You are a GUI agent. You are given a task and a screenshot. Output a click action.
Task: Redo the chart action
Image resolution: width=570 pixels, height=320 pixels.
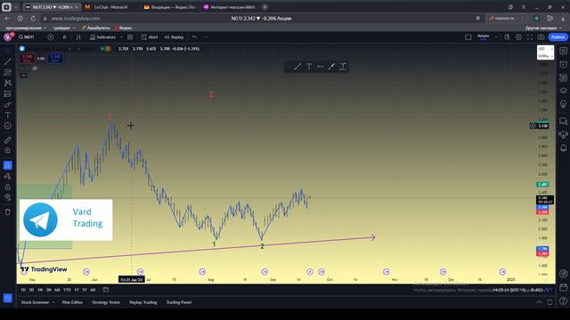coord(206,37)
